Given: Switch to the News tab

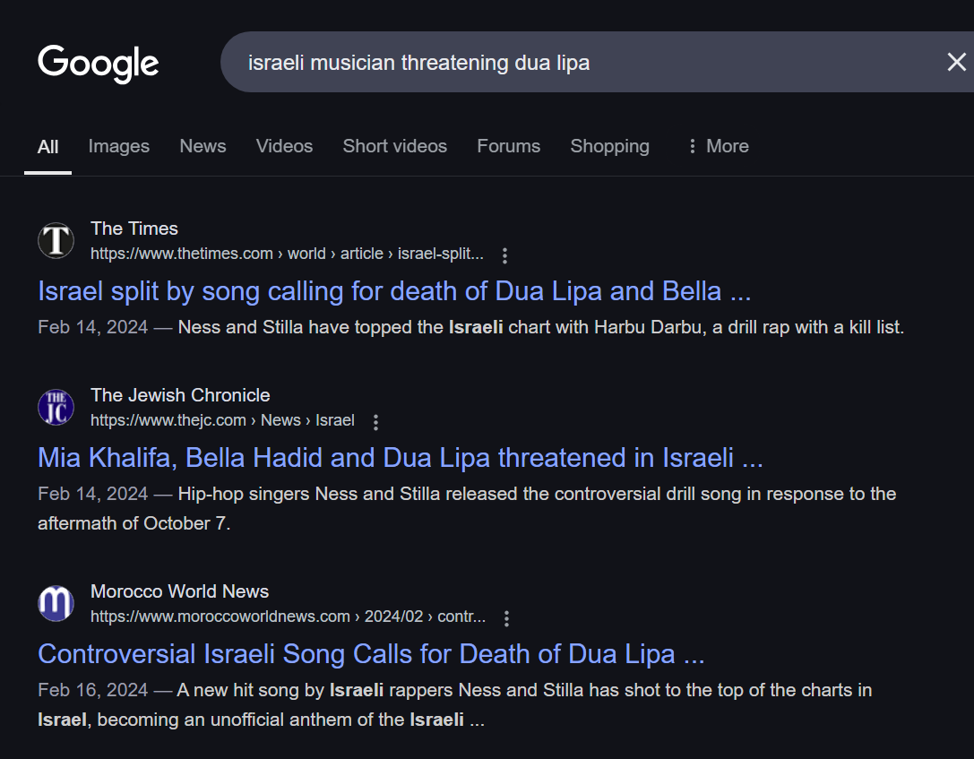Looking at the screenshot, I should point(203,146).
